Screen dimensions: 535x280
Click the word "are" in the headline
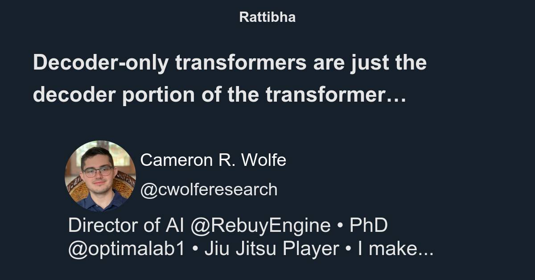[x=326, y=63]
